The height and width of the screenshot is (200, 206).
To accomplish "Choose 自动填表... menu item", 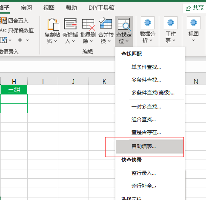I will point(150,146).
